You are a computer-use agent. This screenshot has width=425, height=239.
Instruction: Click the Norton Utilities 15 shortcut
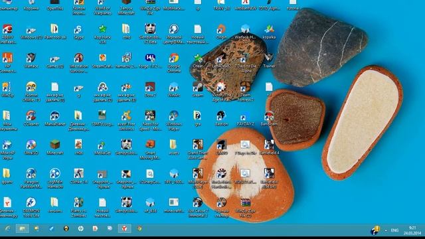31,92
